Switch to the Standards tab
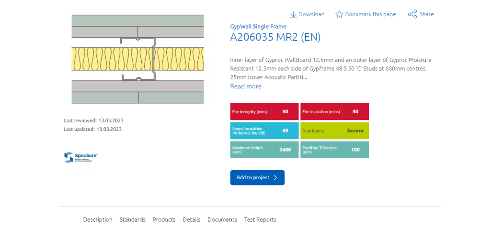Viewport: 479px width, 228px height. [x=133, y=219]
